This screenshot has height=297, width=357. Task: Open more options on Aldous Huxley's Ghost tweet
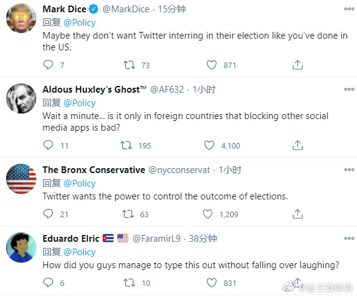[x=349, y=90]
